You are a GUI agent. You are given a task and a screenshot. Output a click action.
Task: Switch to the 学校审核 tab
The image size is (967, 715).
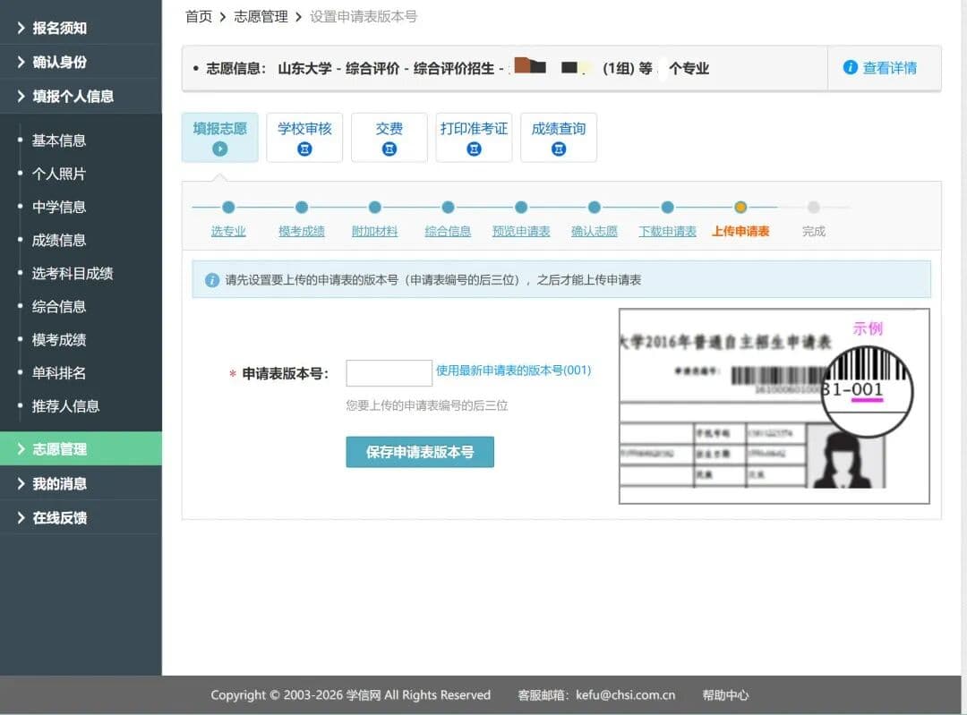point(304,138)
